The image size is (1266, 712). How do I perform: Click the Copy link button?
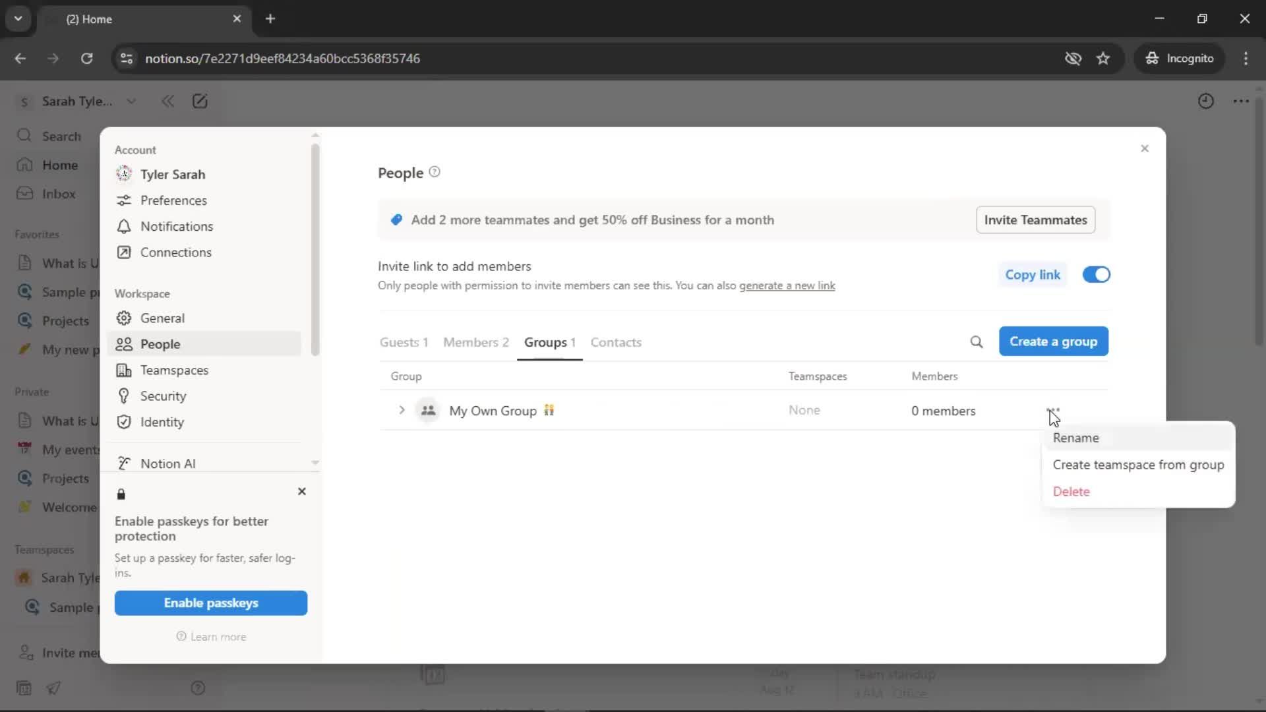tap(1033, 274)
